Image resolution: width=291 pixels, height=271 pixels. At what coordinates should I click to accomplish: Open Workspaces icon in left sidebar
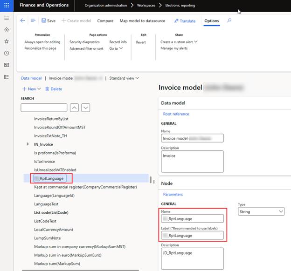pyautogui.click(x=7, y=65)
